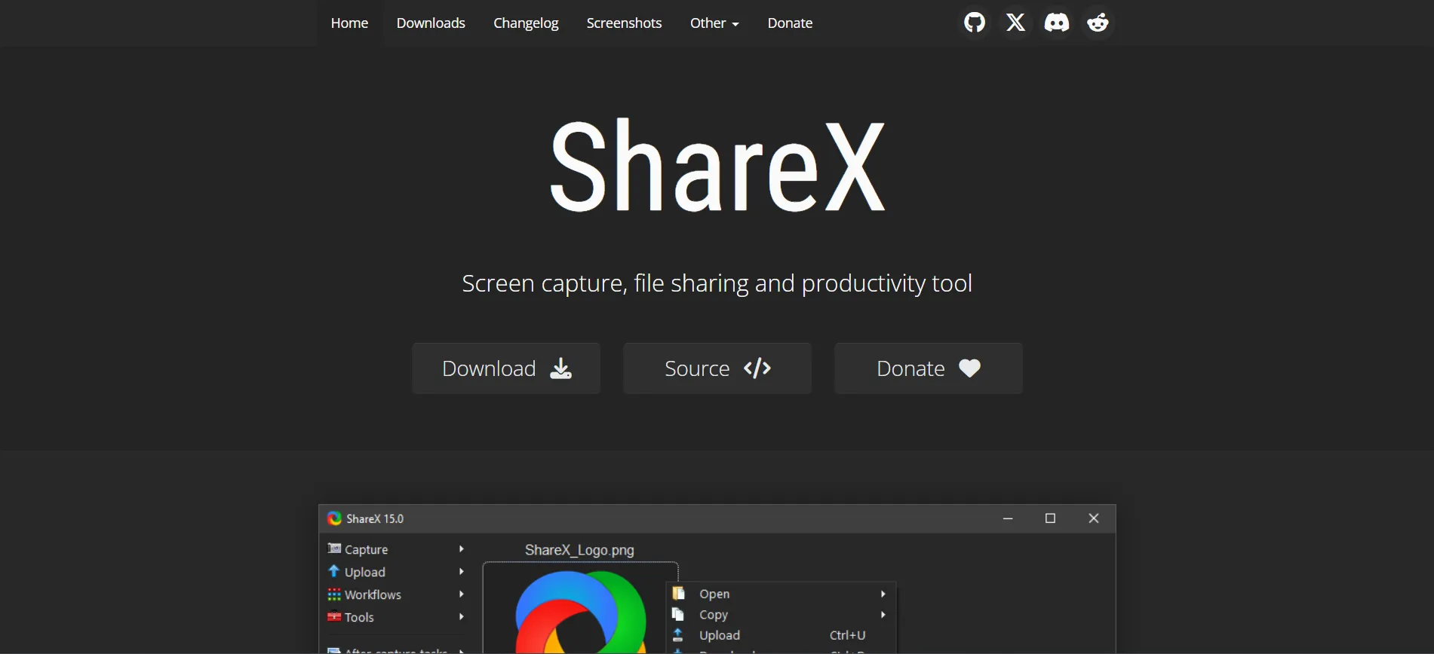Visit the Reddit community icon
Viewport: 1434px width, 654px height.
point(1098,23)
